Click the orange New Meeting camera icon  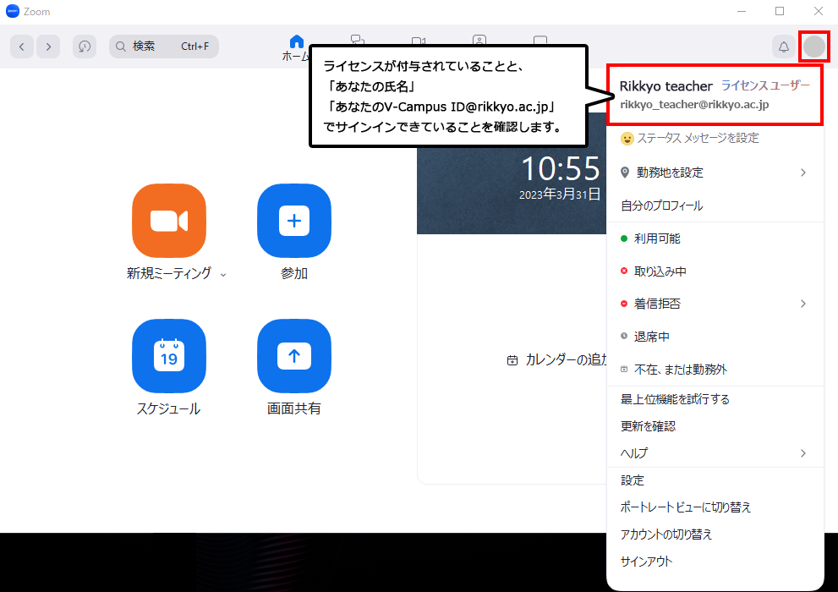click(x=169, y=220)
